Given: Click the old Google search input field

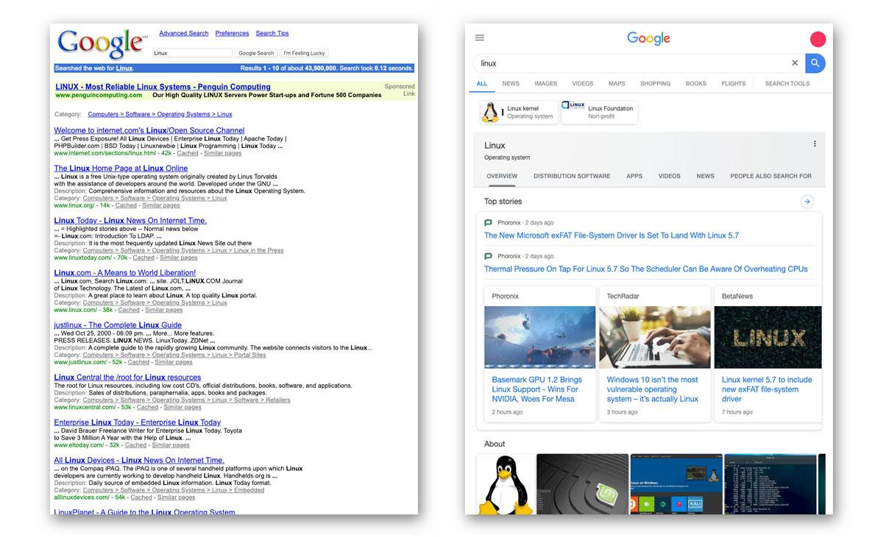Looking at the screenshot, I should click(192, 53).
